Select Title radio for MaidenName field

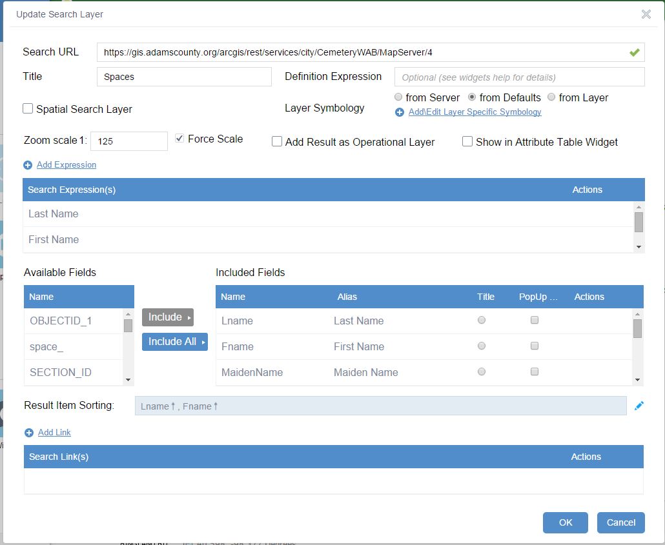(x=482, y=372)
